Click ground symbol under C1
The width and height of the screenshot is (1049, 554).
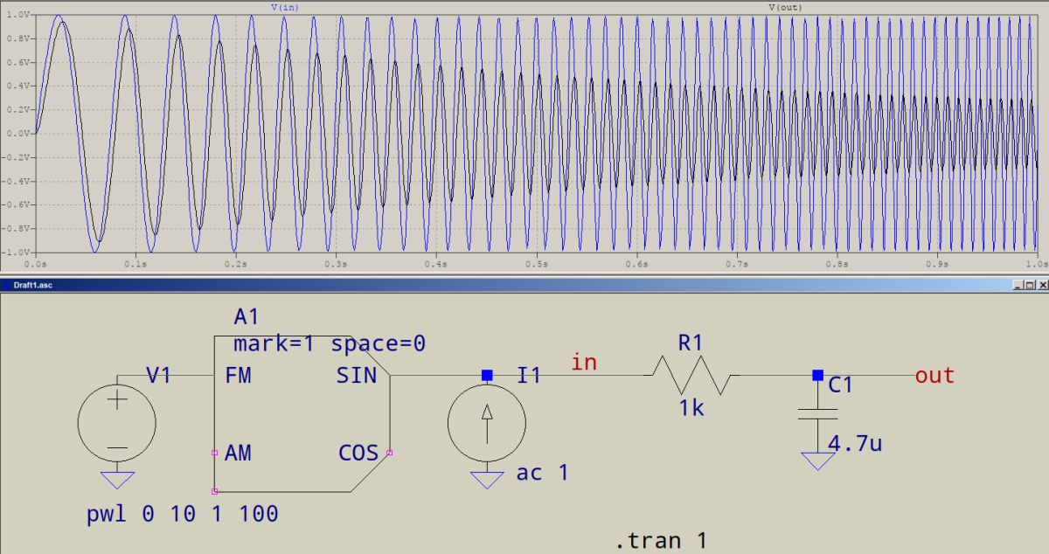817,461
